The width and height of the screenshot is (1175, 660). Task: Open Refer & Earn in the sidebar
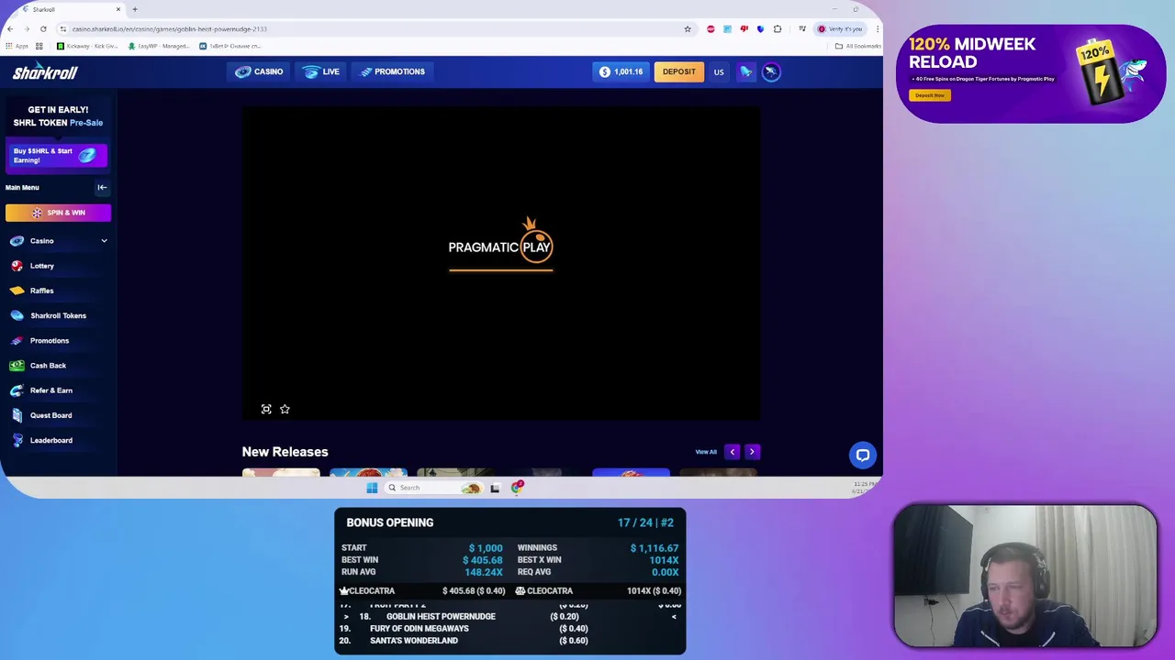(x=51, y=390)
